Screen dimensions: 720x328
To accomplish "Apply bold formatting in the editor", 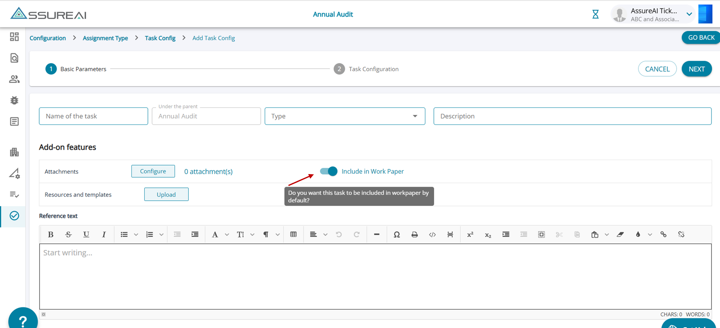I will 51,235.
